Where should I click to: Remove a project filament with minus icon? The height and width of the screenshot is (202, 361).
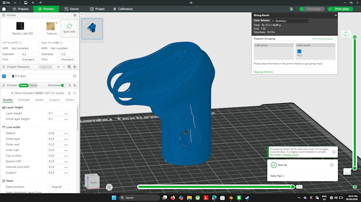[x=64, y=67]
